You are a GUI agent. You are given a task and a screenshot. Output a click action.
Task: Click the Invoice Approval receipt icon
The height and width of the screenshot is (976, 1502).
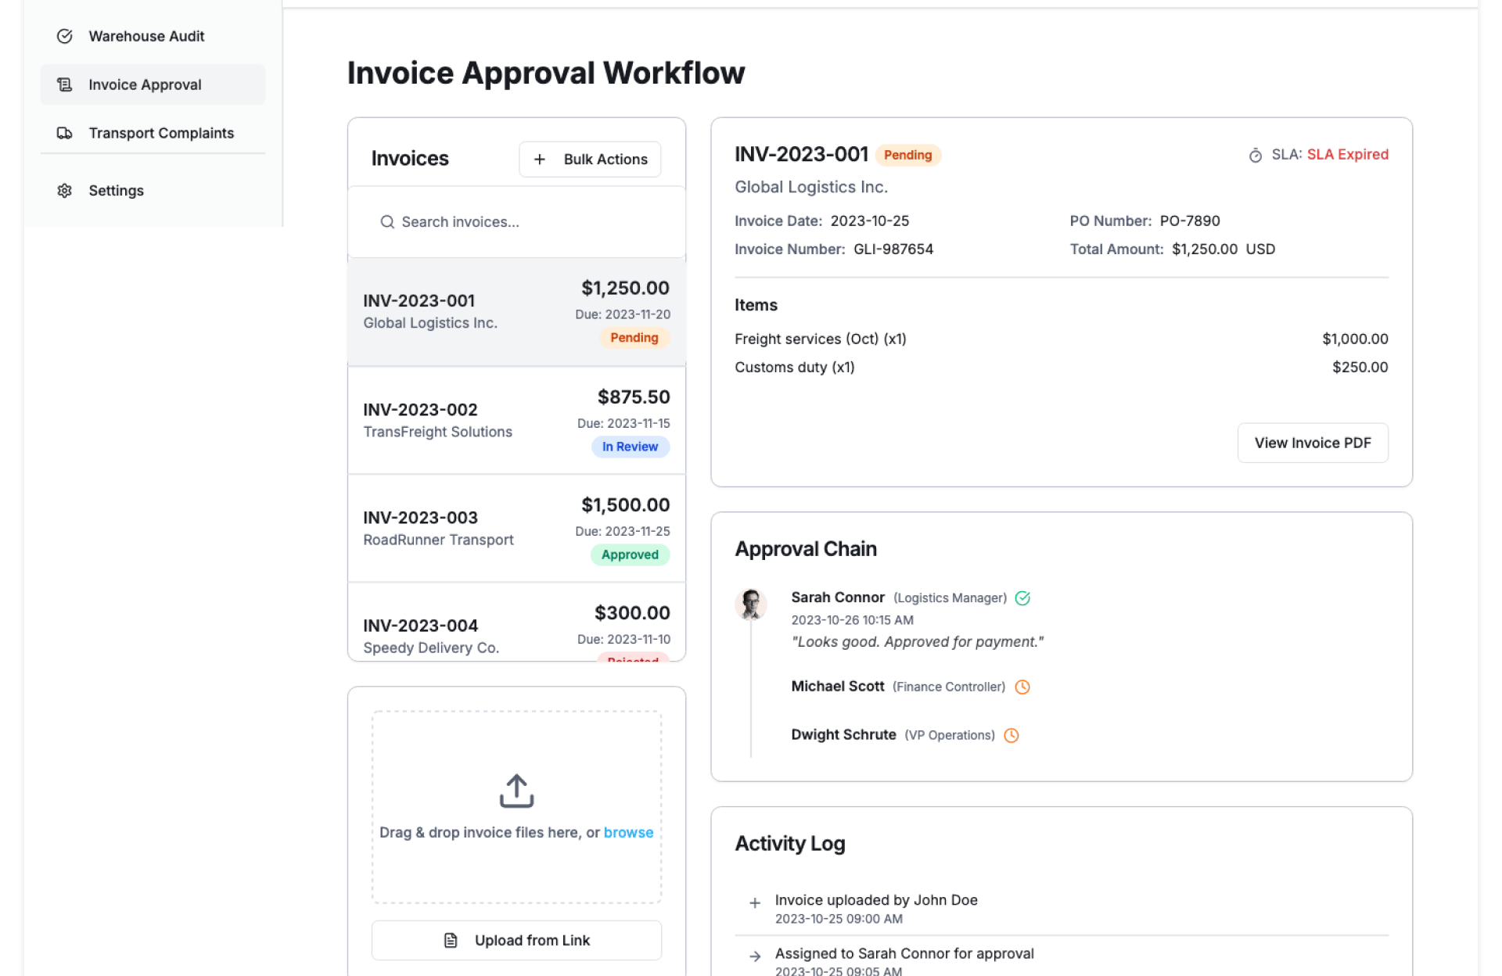[x=65, y=84]
